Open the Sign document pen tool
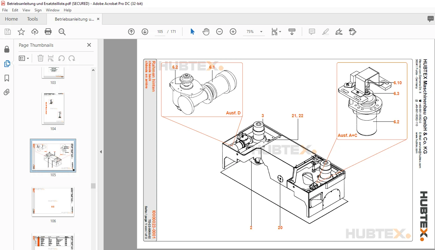The height and width of the screenshot is (250, 435). click(x=339, y=32)
